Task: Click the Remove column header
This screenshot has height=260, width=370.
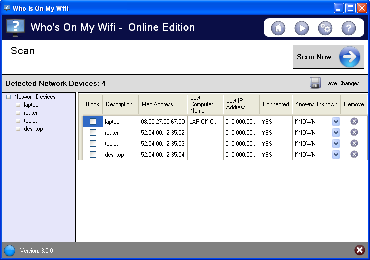Action: [x=354, y=104]
